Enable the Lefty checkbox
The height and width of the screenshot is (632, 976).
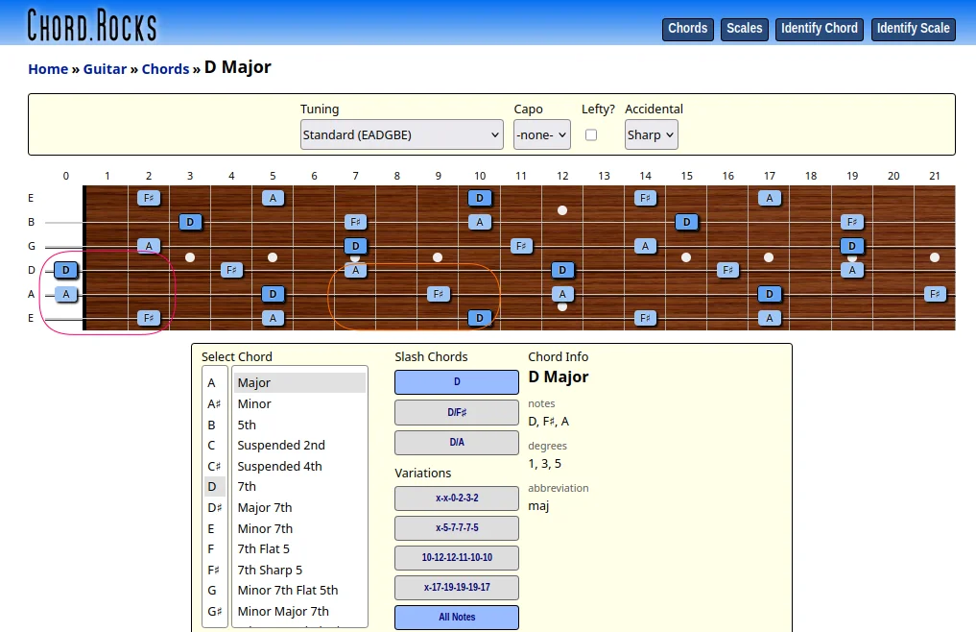(x=591, y=134)
